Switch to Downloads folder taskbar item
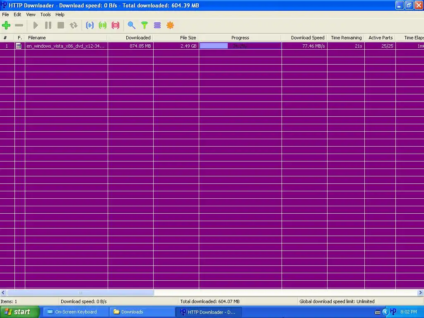The image size is (424, 318). [x=142, y=312]
